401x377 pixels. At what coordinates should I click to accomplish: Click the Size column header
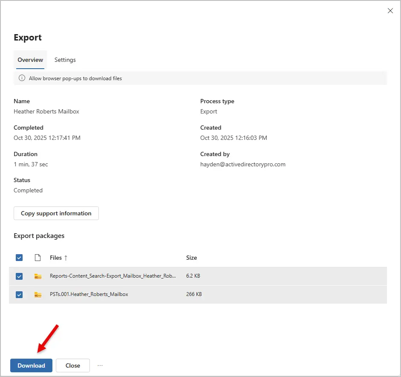click(191, 258)
